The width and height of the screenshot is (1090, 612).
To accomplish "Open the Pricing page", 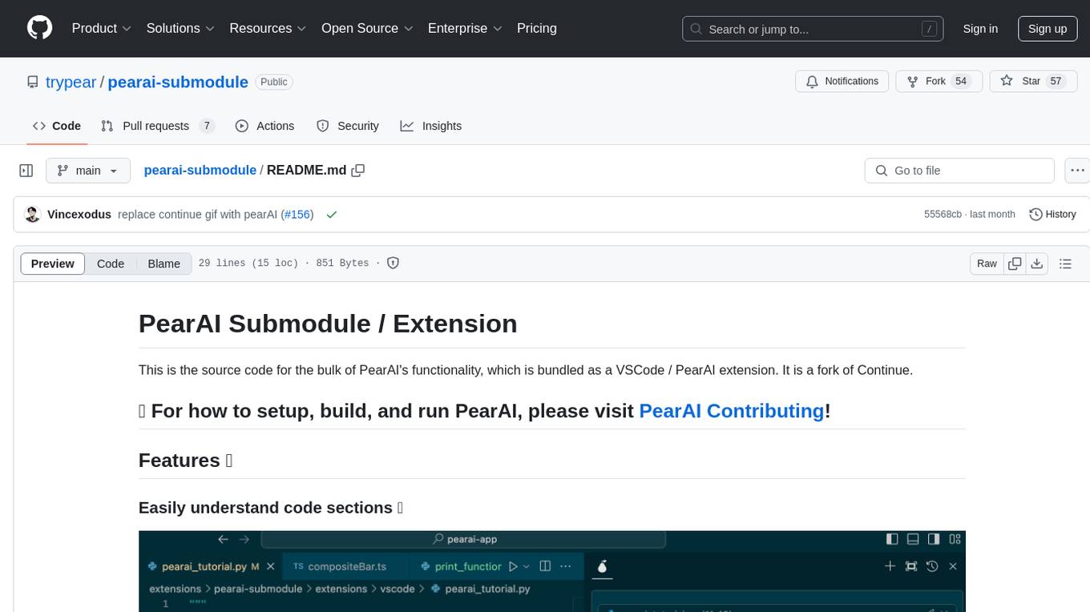I will [537, 28].
